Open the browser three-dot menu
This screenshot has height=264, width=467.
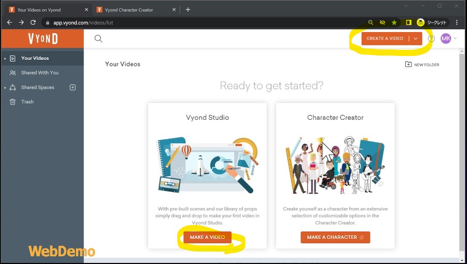457,22
